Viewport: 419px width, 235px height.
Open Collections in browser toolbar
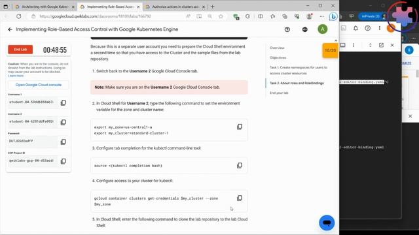(285, 16)
